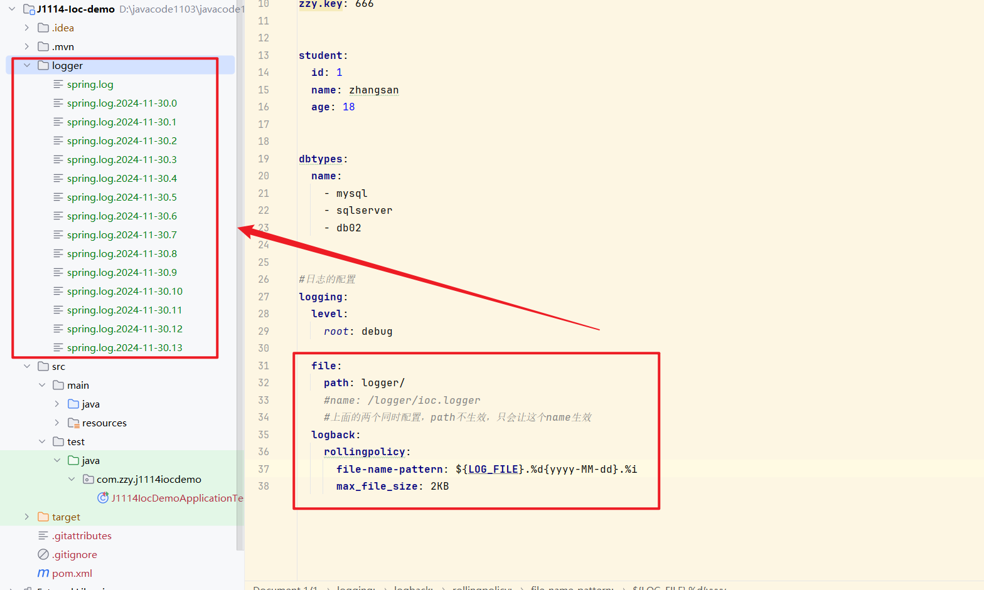
Task: Expand the resources folder
Action: (x=57, y=423)
